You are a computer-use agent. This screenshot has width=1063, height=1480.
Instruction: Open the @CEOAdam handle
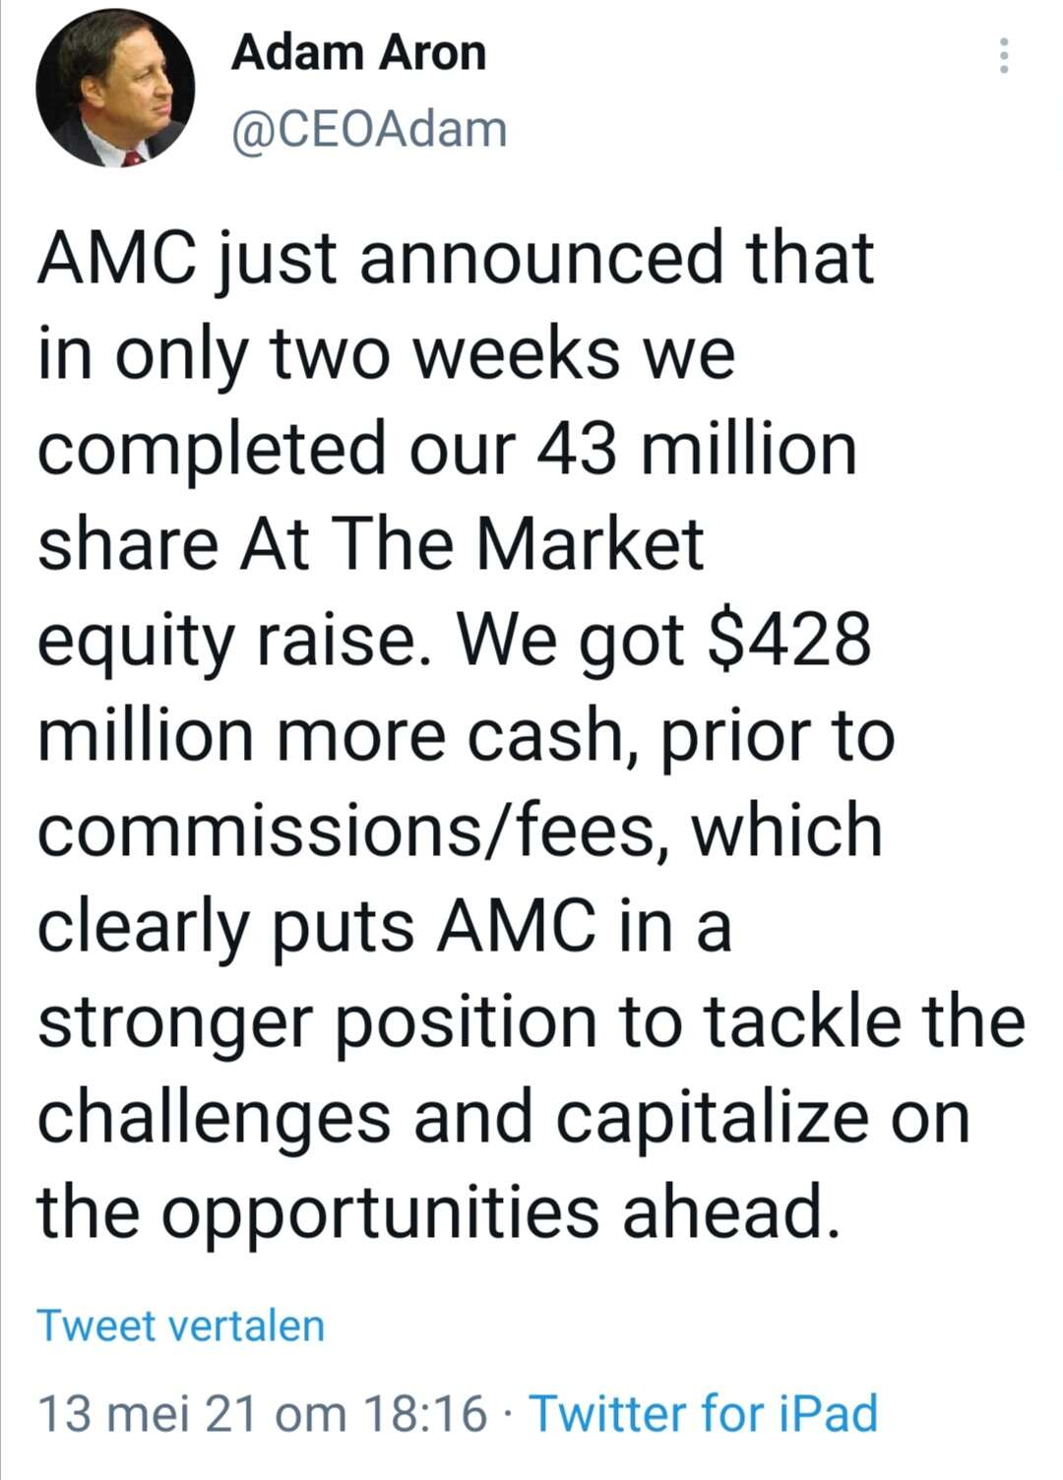pyautogui.click(x=369, y=130)
